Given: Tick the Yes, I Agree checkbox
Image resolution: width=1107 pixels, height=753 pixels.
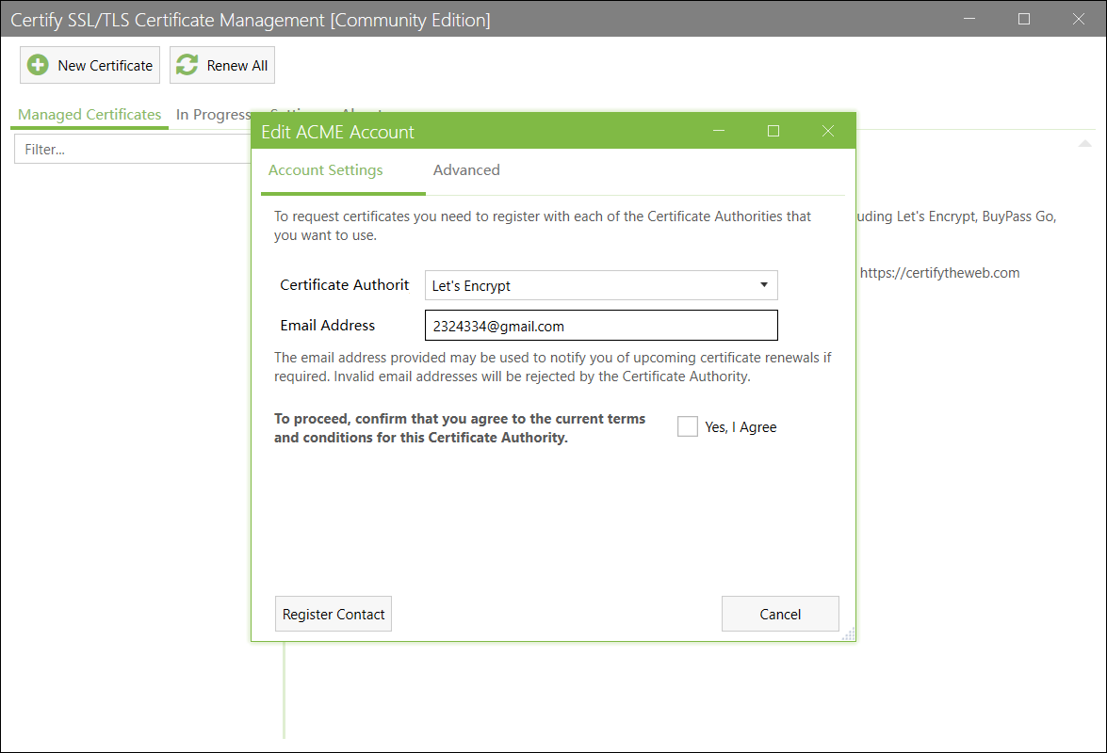Looking at the screenshot, I should 688,426.
